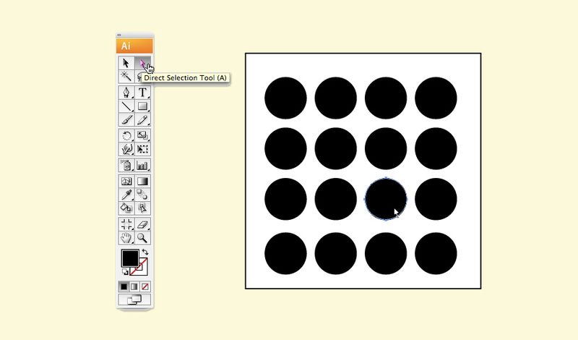Image resolution: width=578 pixels, height=340 pixels.
Task: Click the bottom-right black circle on artboard
Action: (436, 253)
